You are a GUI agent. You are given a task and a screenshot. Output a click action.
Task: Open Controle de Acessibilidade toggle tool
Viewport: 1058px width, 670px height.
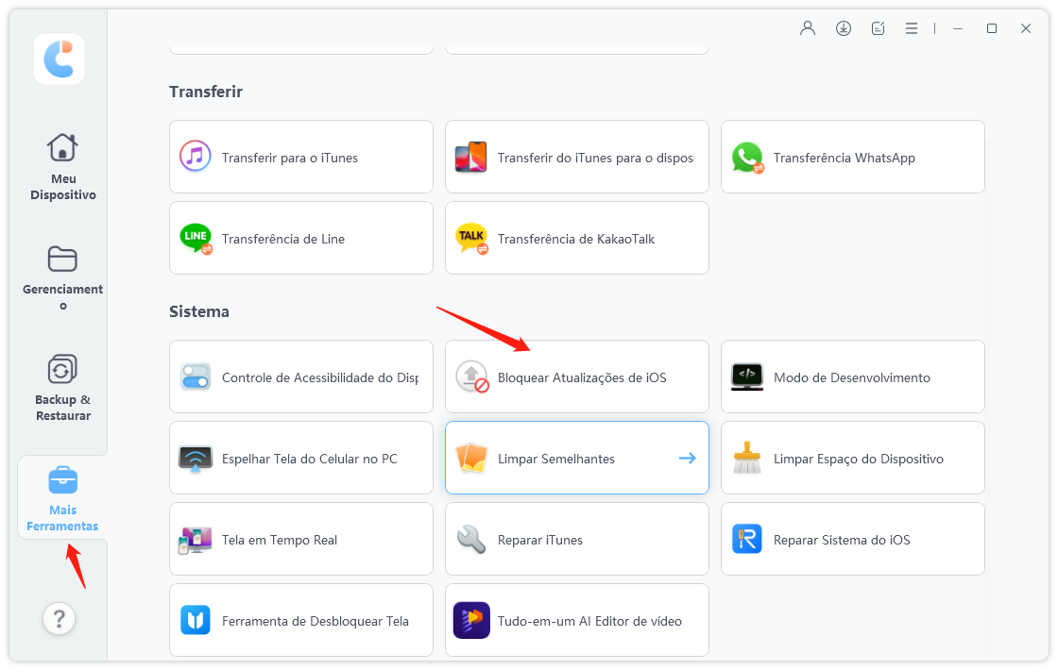pyautogui.click(x=300, y=377)
